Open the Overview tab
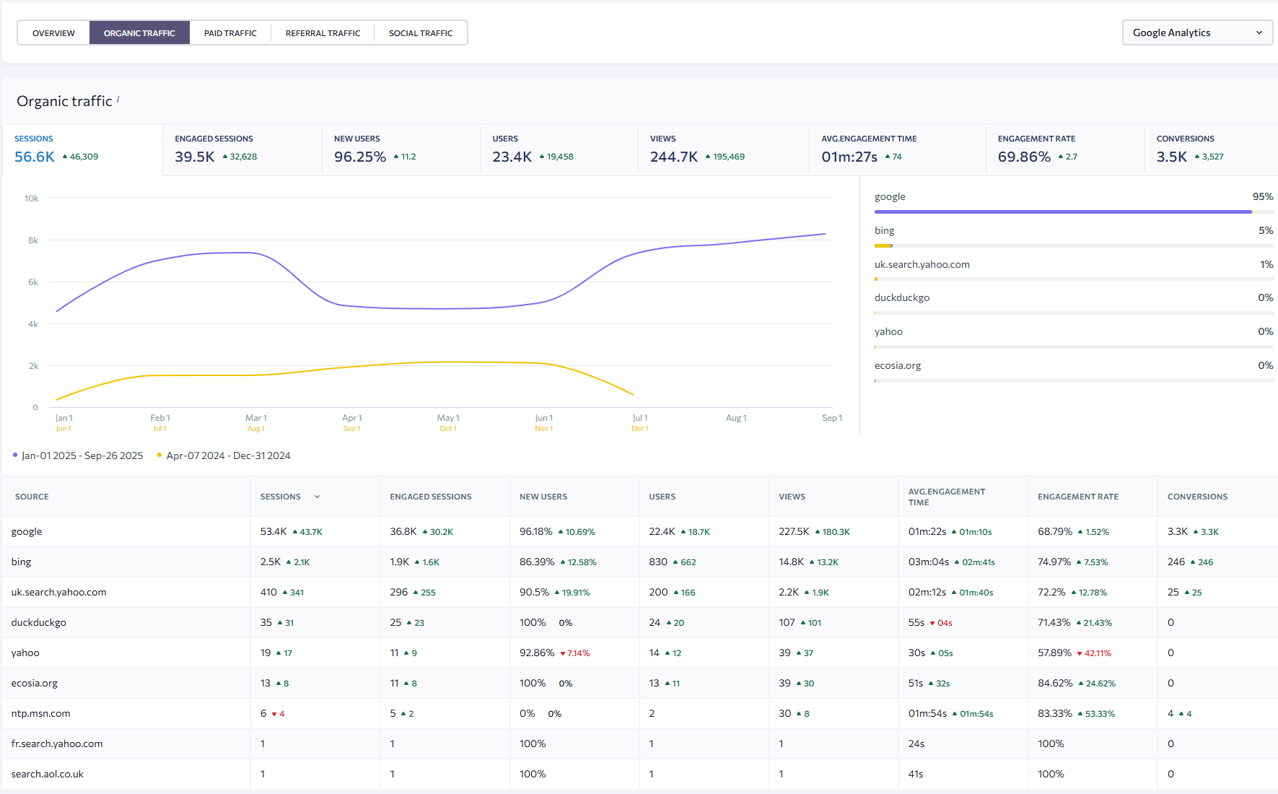 pos(53,33)
